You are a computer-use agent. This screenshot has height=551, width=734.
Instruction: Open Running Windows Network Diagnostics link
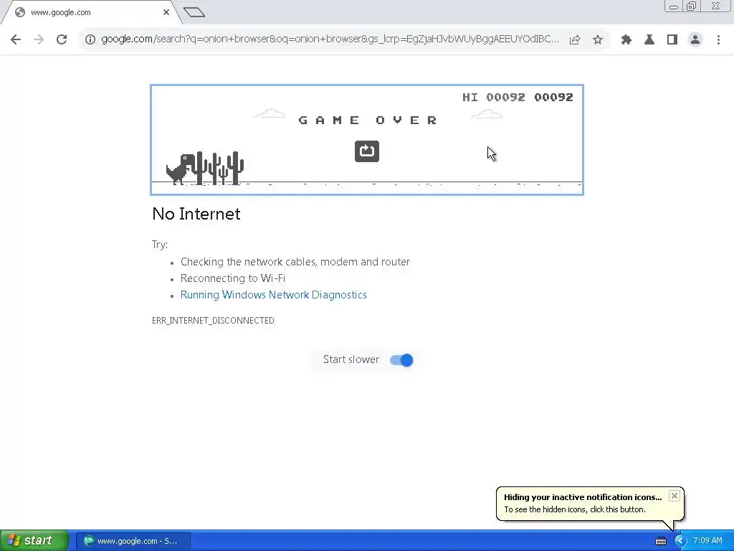point(273,295)
